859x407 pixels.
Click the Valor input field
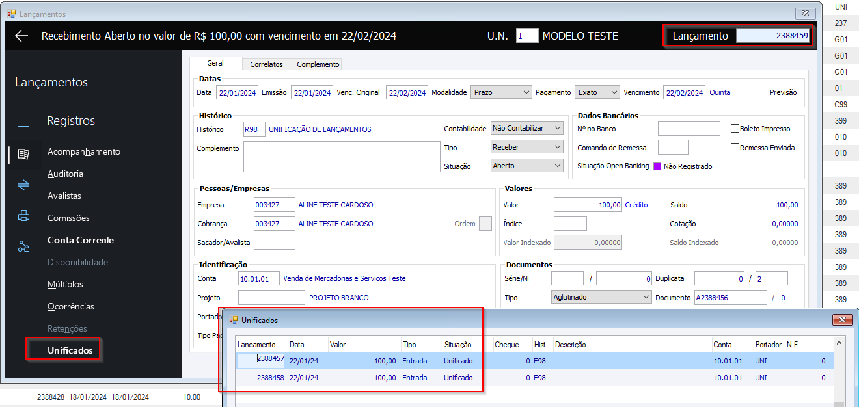click(587, 205)
